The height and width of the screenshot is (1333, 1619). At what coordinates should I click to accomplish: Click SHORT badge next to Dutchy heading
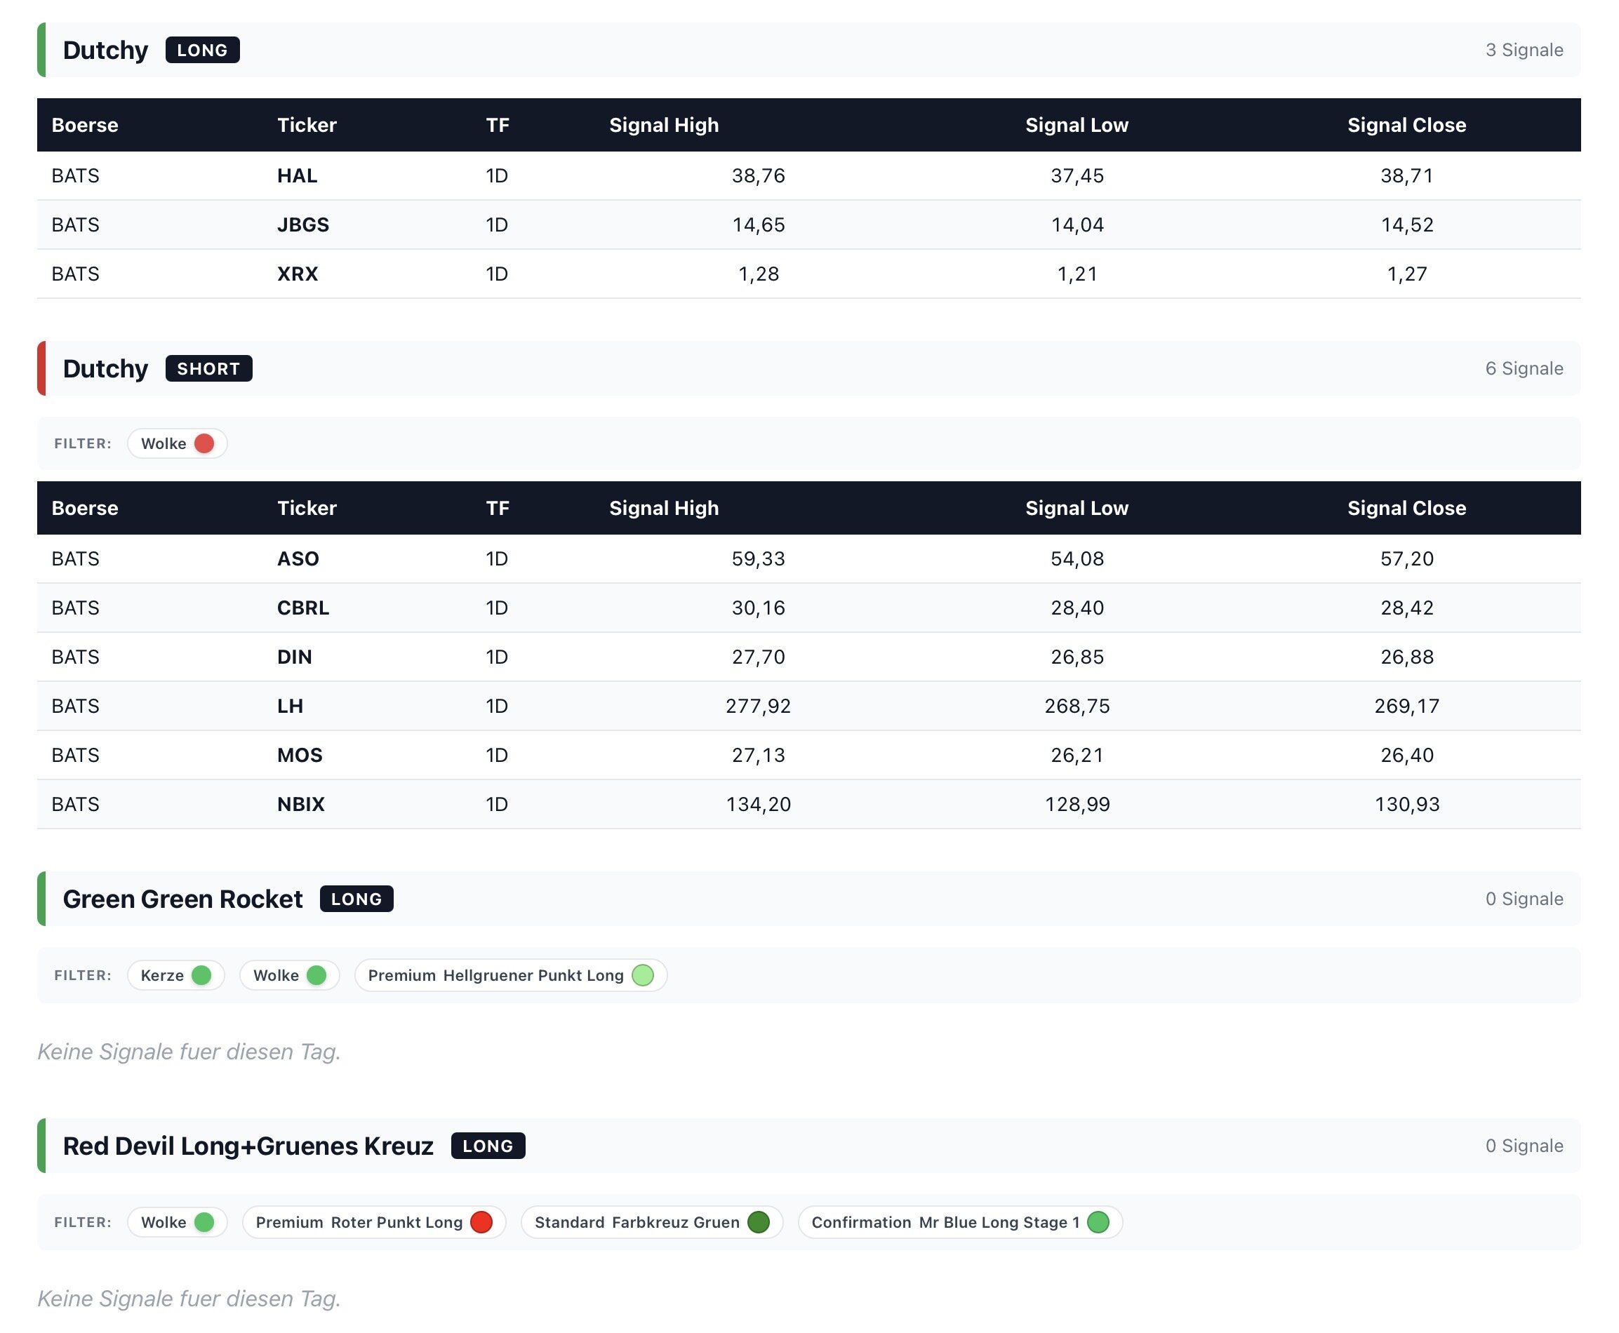tap(208, 368)
